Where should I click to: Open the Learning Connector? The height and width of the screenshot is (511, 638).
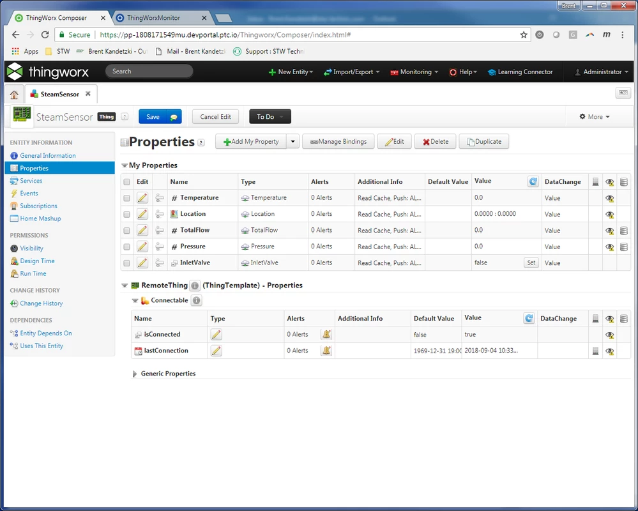tap(520, 72)
